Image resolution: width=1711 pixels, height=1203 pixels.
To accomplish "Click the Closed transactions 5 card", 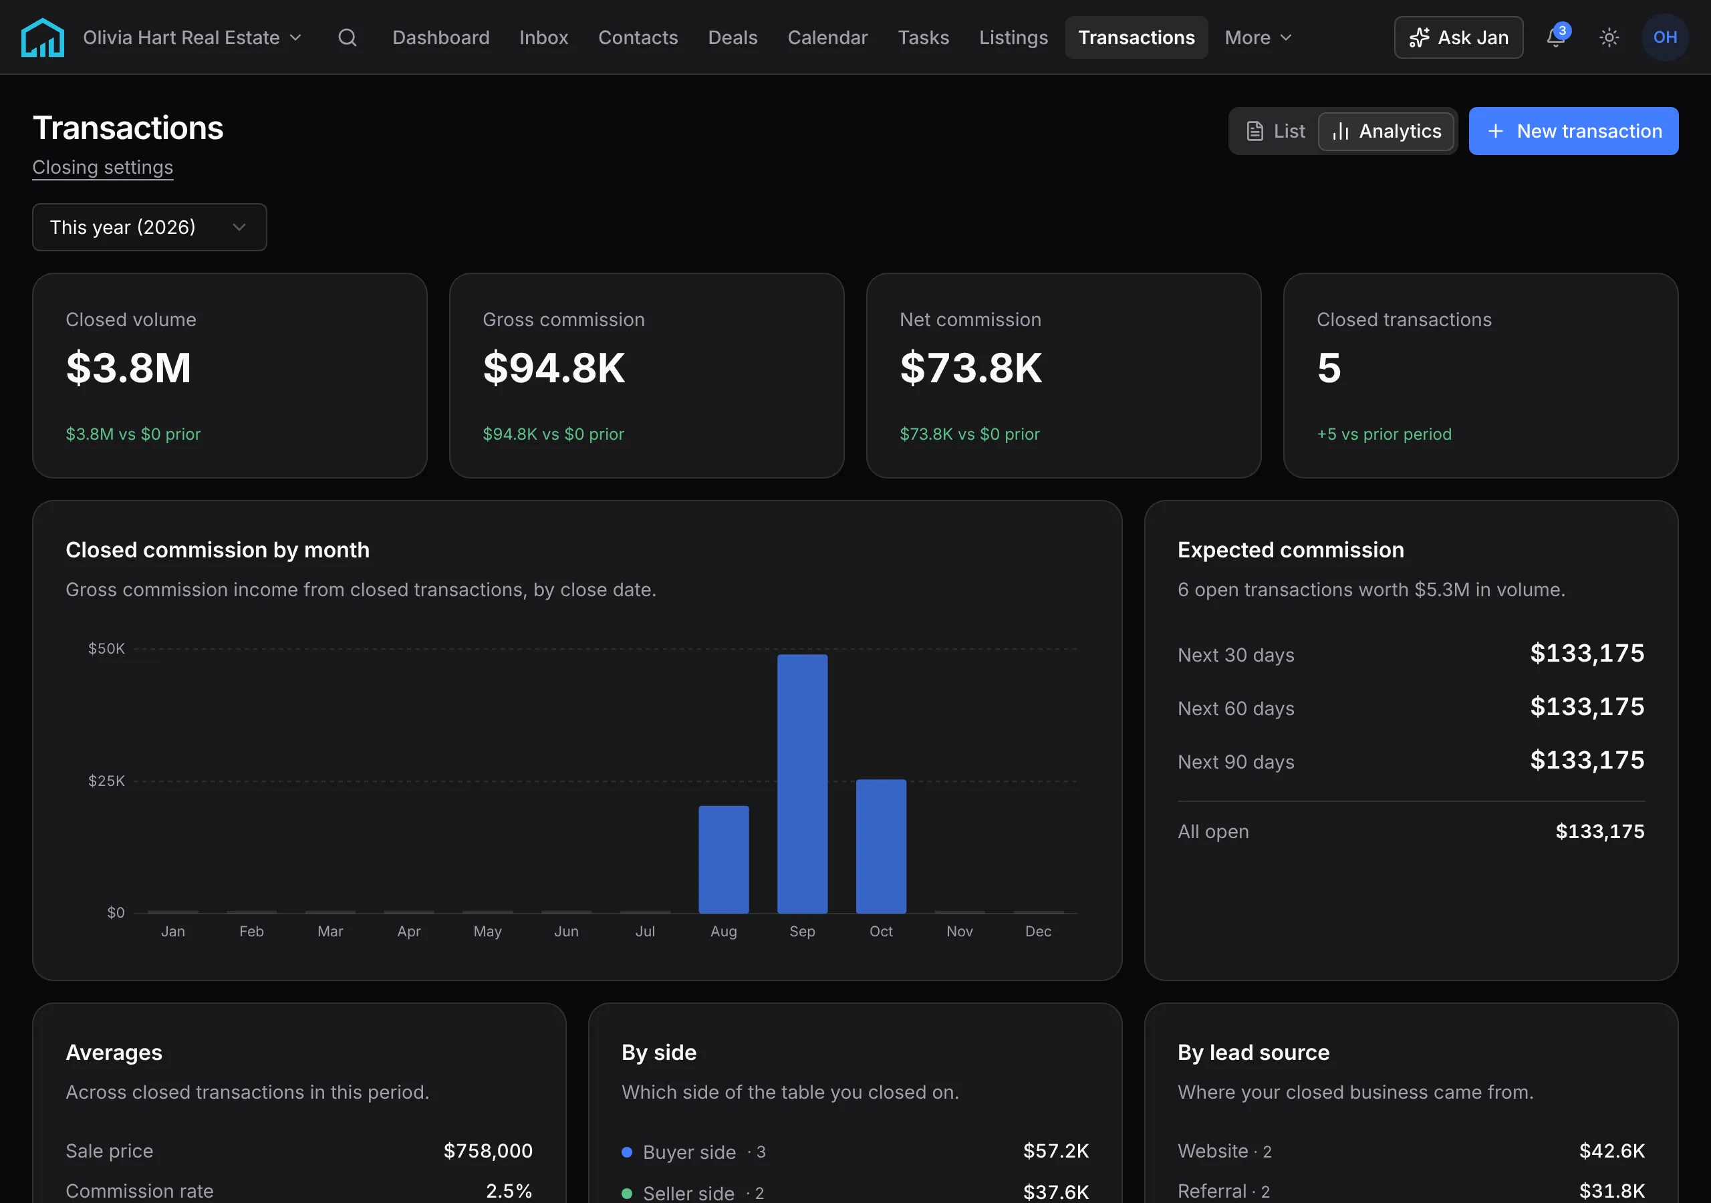I will click(1480, 376).
